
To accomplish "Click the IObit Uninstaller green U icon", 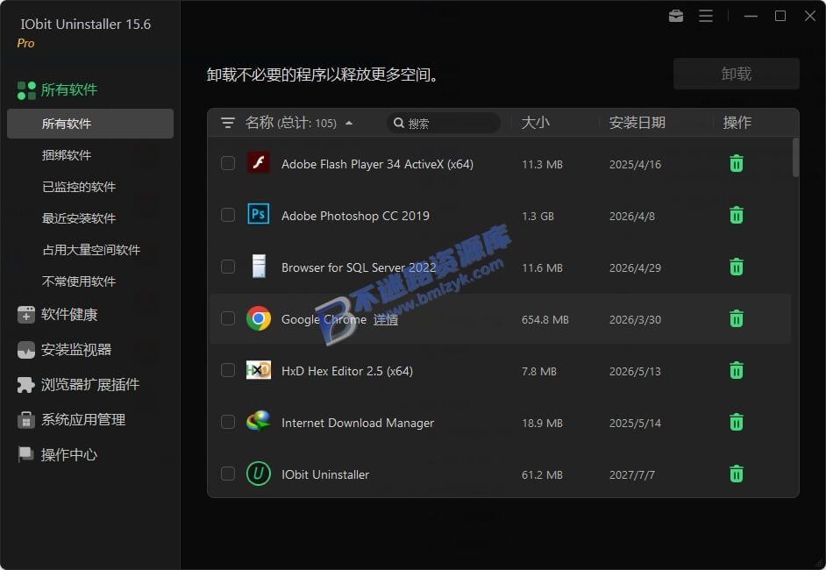I will (259, 474).
